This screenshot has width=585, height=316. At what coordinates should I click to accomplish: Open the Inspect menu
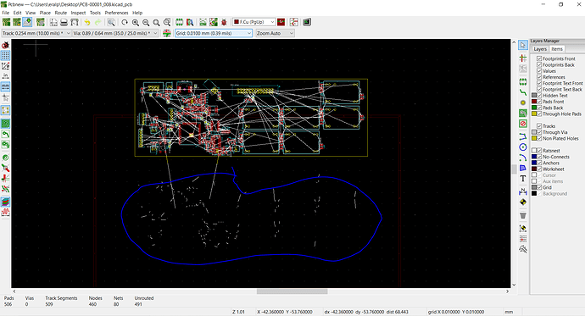78,13
